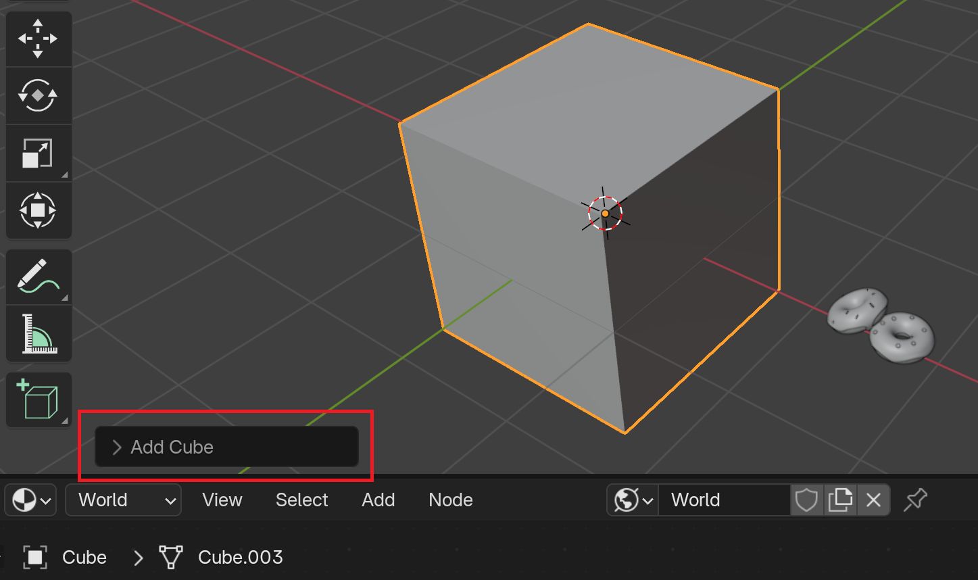Toggle the pin icon in node header
Screen dimensions: 978x580
click(916, 500)
